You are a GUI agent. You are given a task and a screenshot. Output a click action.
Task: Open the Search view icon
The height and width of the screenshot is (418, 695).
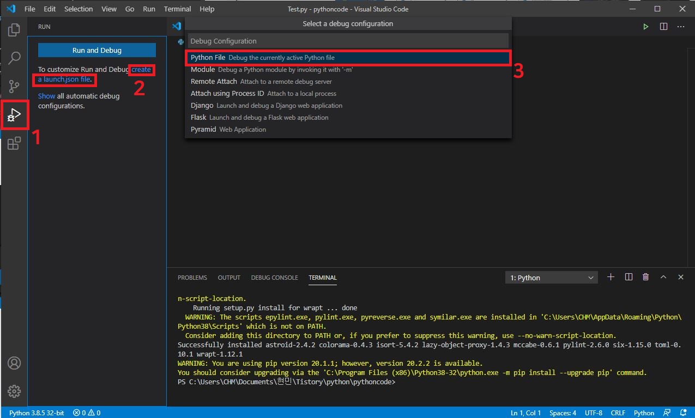pos(14,58)
